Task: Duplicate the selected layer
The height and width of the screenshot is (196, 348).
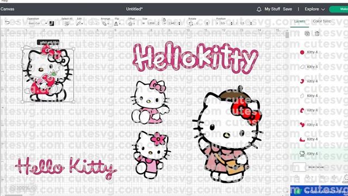Action: tap(307, 34)
